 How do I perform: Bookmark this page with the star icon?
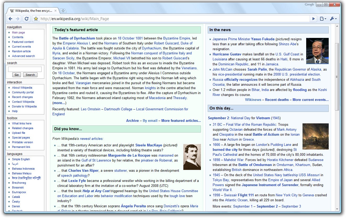[36, 19]
